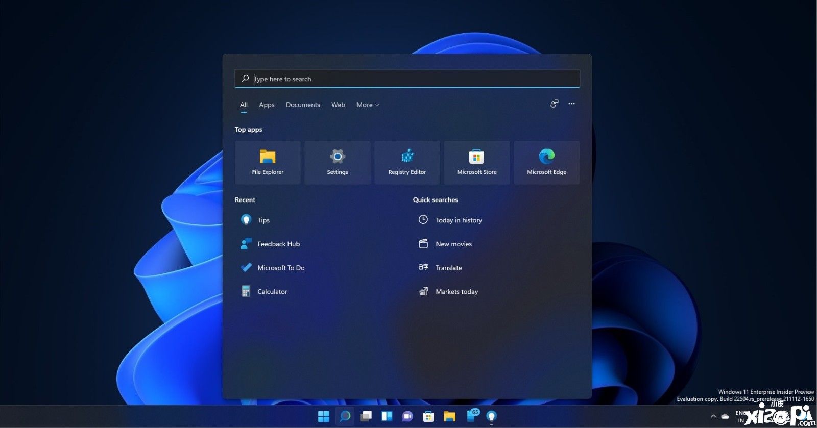Click the search options icon beside ellipsis
Screen dimensions: 817x428
click(555, 104)
